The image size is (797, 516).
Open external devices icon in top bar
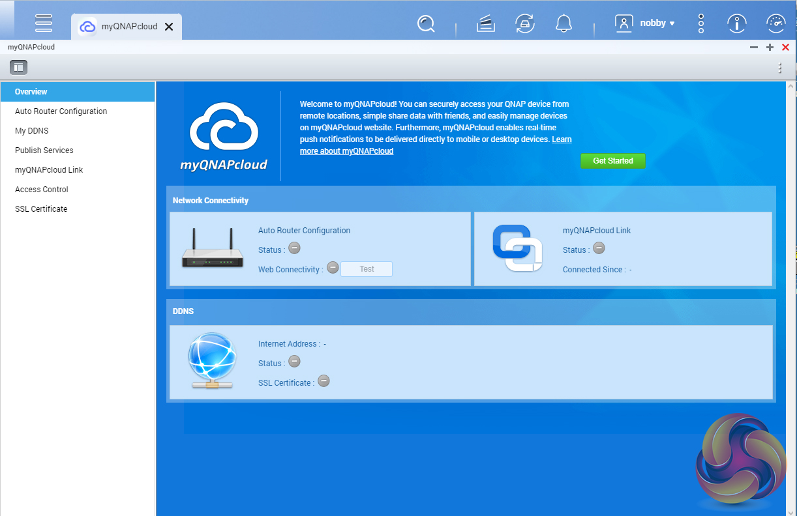click(x=524, y=23)
